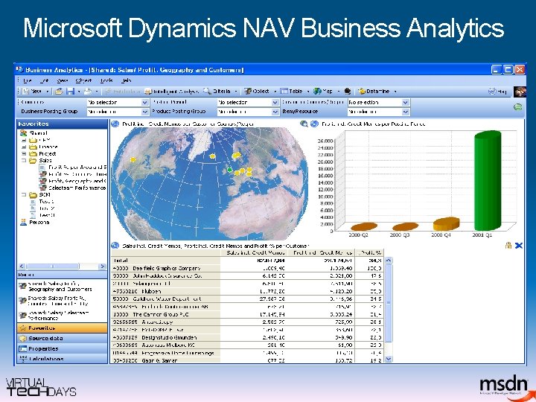Click the blue icon on the customer table title

coord(115,246)
